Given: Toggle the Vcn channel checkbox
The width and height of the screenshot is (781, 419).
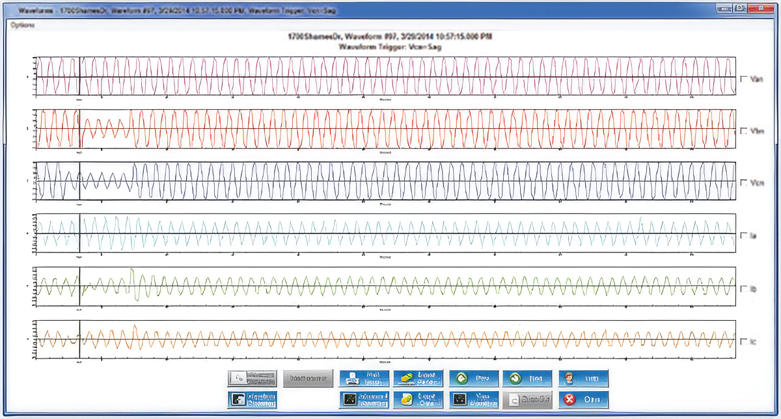Looking at the screenshot, I should (x=745, y=182).
